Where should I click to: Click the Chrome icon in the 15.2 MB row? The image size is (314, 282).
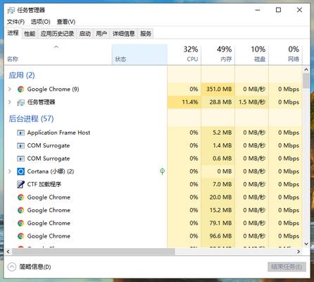20,210
